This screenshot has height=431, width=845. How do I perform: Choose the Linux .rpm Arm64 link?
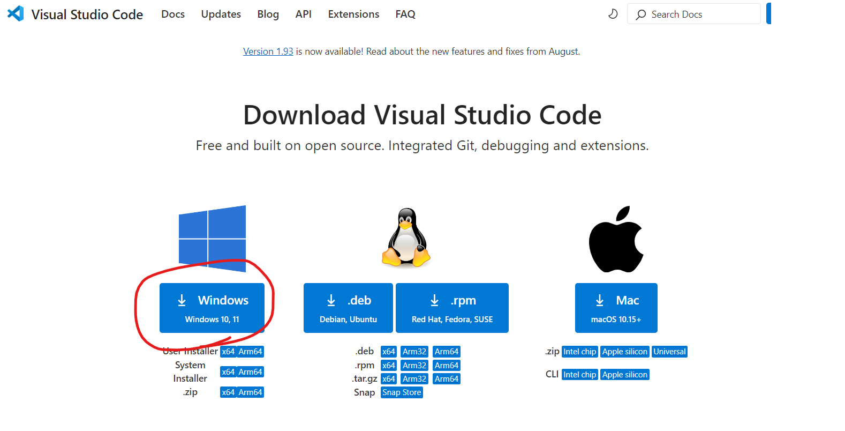[x=447, y=366]
